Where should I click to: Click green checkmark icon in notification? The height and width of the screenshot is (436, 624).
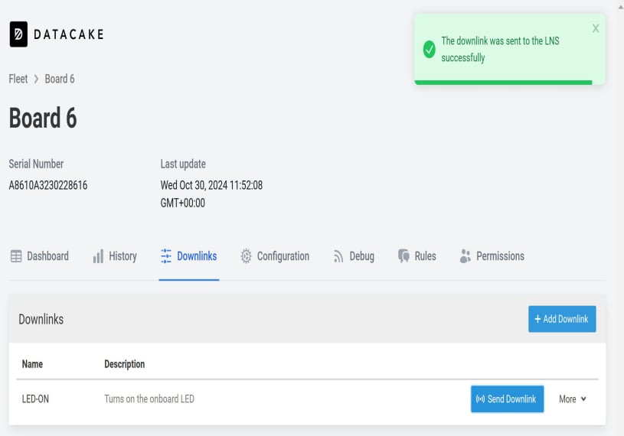click(x=429, y=49)
